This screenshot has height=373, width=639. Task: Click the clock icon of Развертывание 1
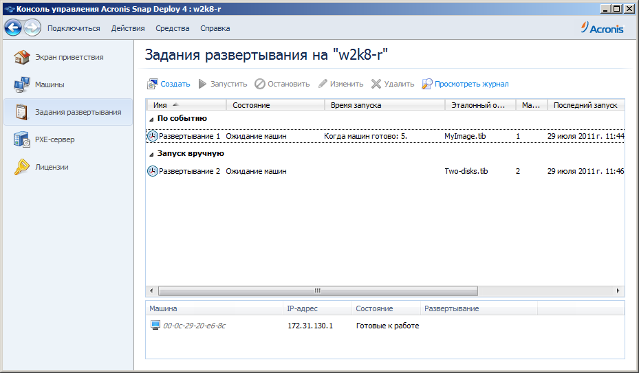click(x=153, y=136)
